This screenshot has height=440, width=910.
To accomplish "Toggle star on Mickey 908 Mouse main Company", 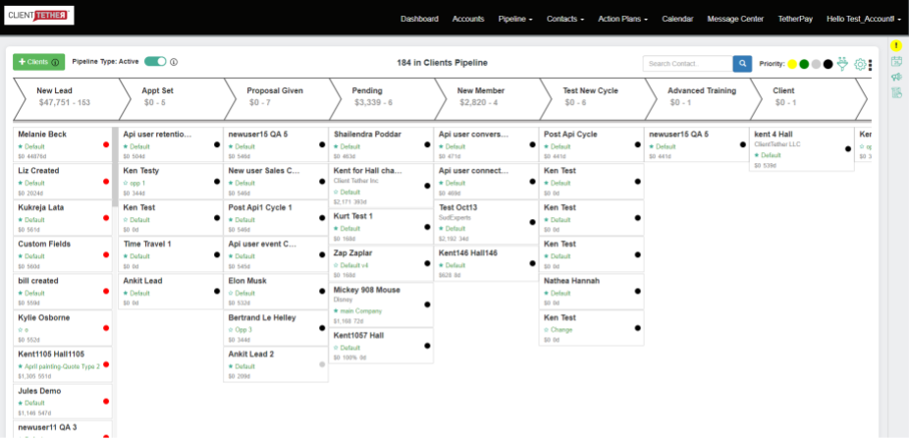I will click(336, 311).
